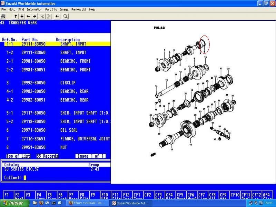Open the Part Info menu
This screenshot has width=276, height=207.
pyautogui.click(x=51, y=10)
